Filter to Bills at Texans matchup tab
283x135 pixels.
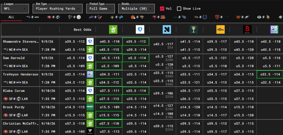(96, 17)
